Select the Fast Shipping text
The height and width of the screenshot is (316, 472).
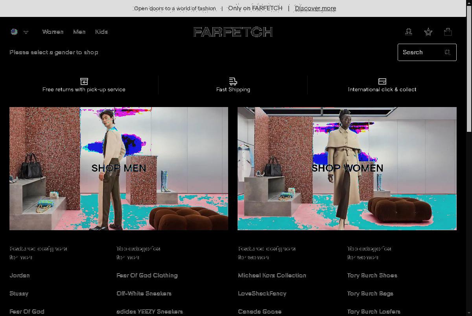tap(233, 90)
